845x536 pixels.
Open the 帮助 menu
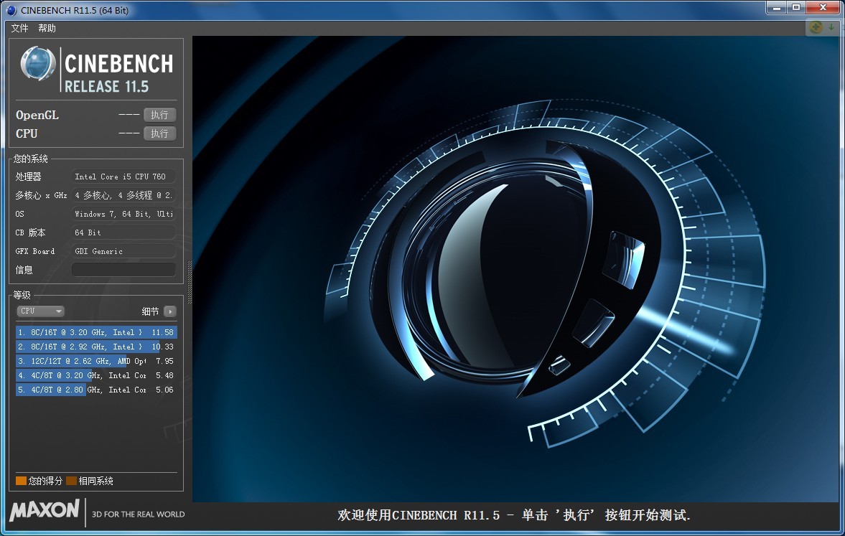[47, 28]
